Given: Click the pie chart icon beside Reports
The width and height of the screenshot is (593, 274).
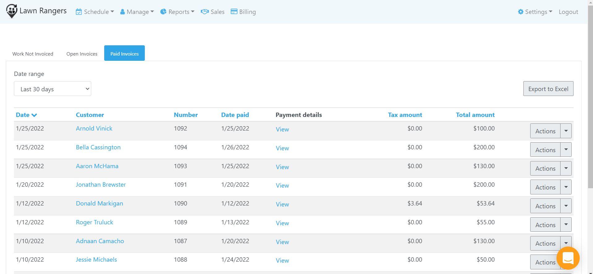Looking at the screenshot, I should [x=163, y=12].
